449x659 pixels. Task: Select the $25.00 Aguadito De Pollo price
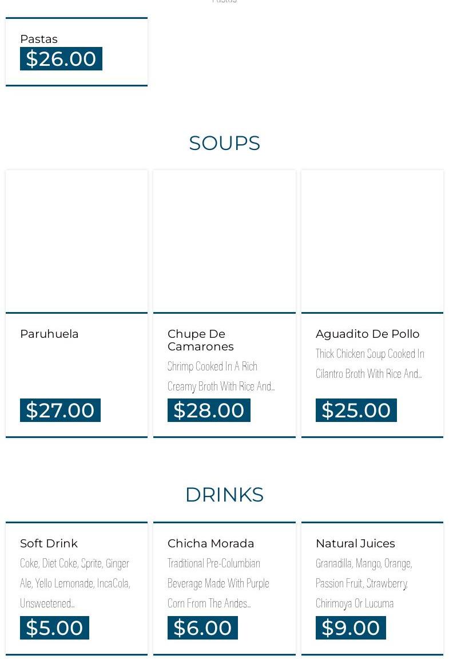click(x=356, y=410)
